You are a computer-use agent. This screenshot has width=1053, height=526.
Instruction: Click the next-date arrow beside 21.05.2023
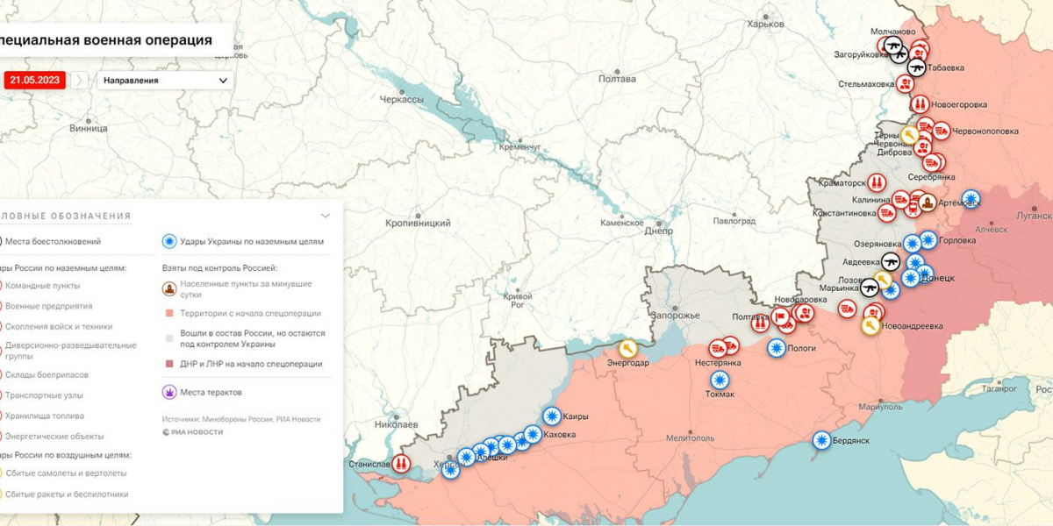coord(79,81)
